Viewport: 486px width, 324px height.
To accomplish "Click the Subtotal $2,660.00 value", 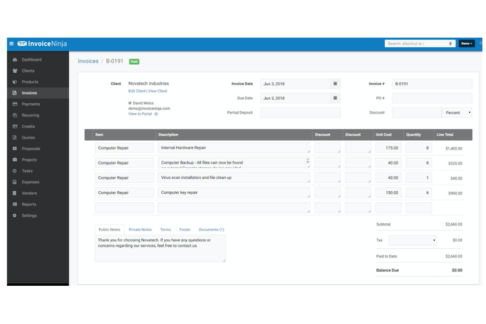I will point(454,224).
